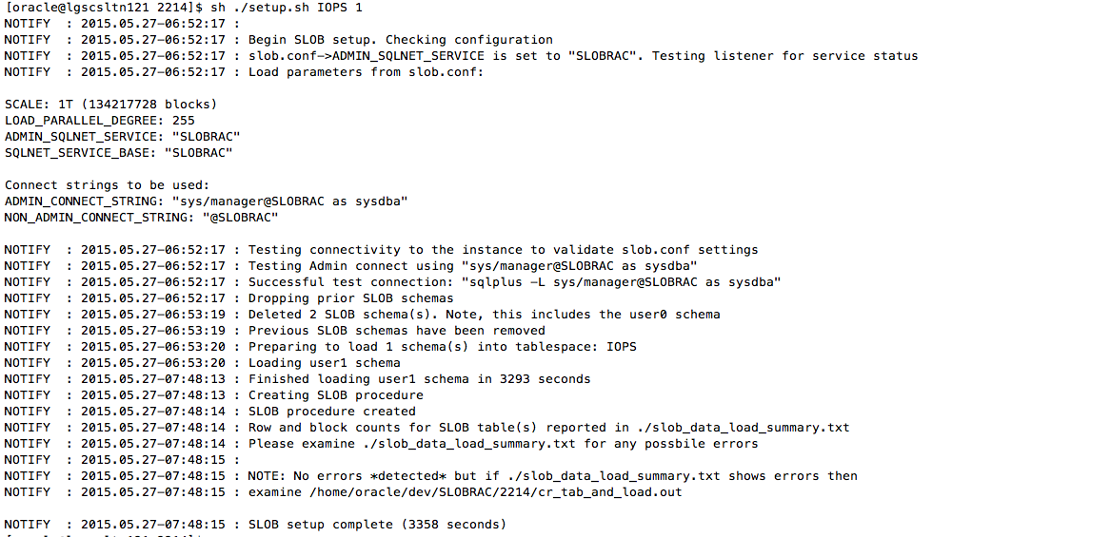Screen dimensions: 1111x537
Task: Select the "Begin SLOB setup" message line
Action: [x=400, y=40]
